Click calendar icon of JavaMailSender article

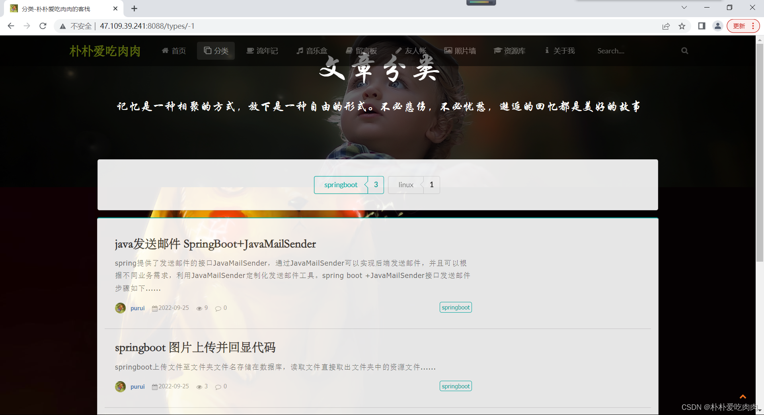154,308
